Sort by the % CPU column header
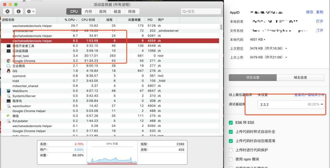330x168 pixels. [68, 20]
